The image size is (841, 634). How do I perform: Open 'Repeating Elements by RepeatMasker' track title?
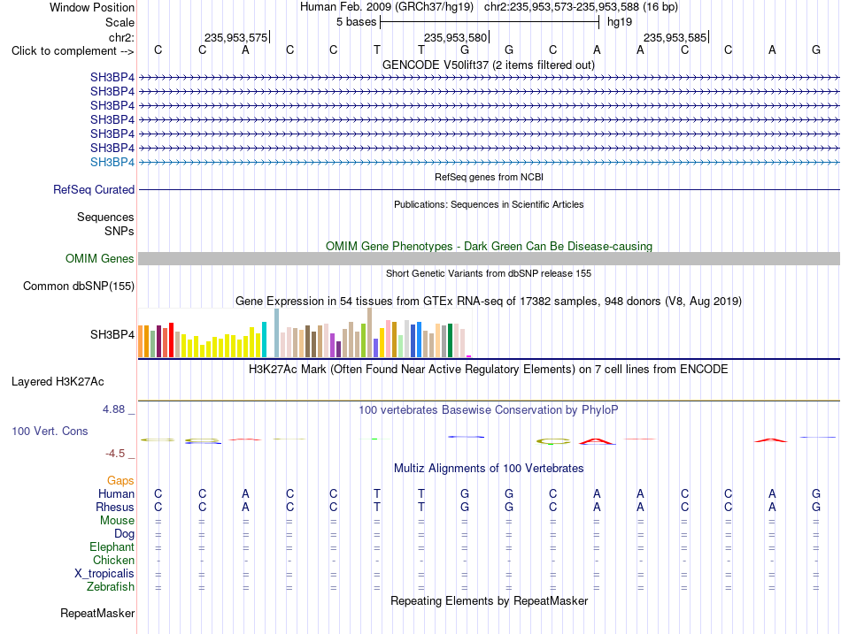click(489, 600)
